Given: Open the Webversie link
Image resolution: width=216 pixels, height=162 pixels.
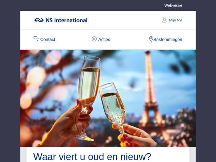Looking at the screenshot, I should coord(173,5).
